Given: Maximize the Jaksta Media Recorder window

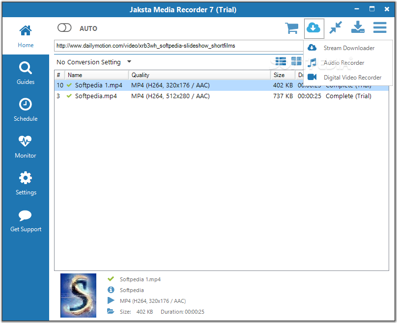Looking at the screenshot, I should click(x=372, y=9).
